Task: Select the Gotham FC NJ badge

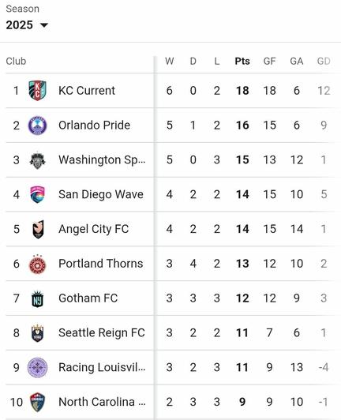Action: point(38,298)
